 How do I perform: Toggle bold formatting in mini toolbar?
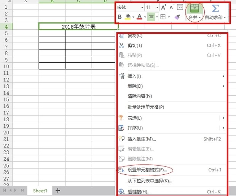point(120,17)
